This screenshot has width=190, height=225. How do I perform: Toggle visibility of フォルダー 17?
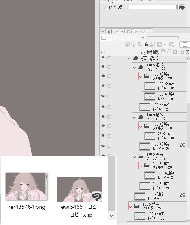(103, 117)
